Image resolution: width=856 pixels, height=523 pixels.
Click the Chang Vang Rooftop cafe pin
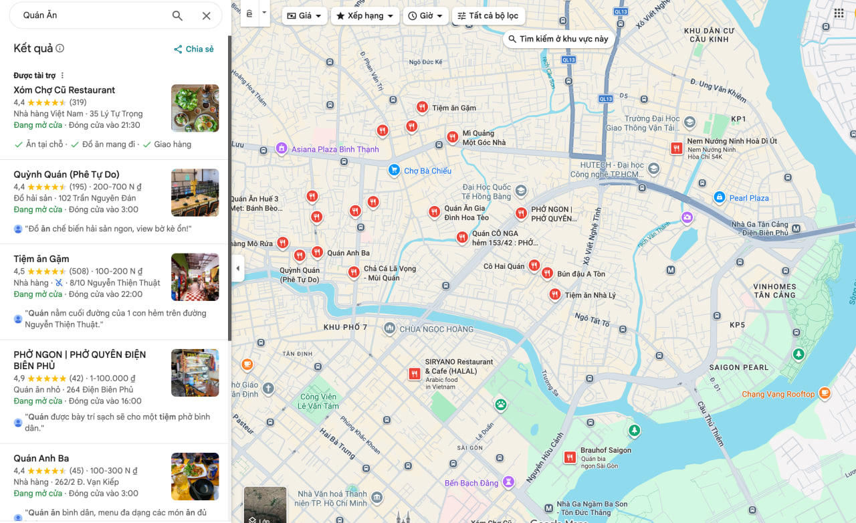[825, 393]
